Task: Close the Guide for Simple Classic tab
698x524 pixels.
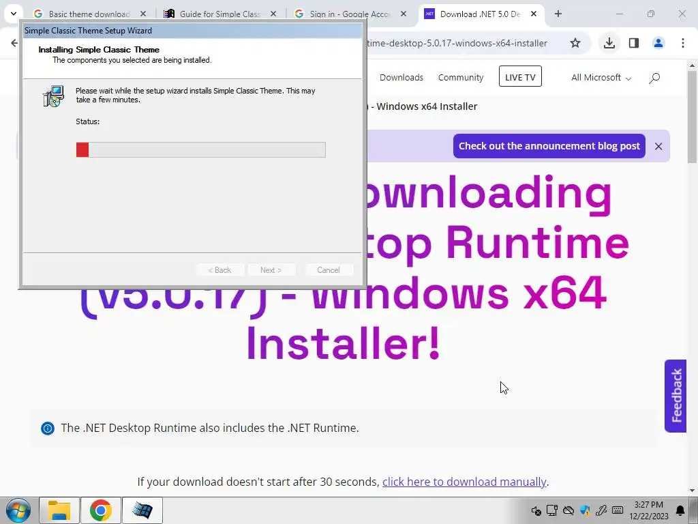Action: coord(273,14)
